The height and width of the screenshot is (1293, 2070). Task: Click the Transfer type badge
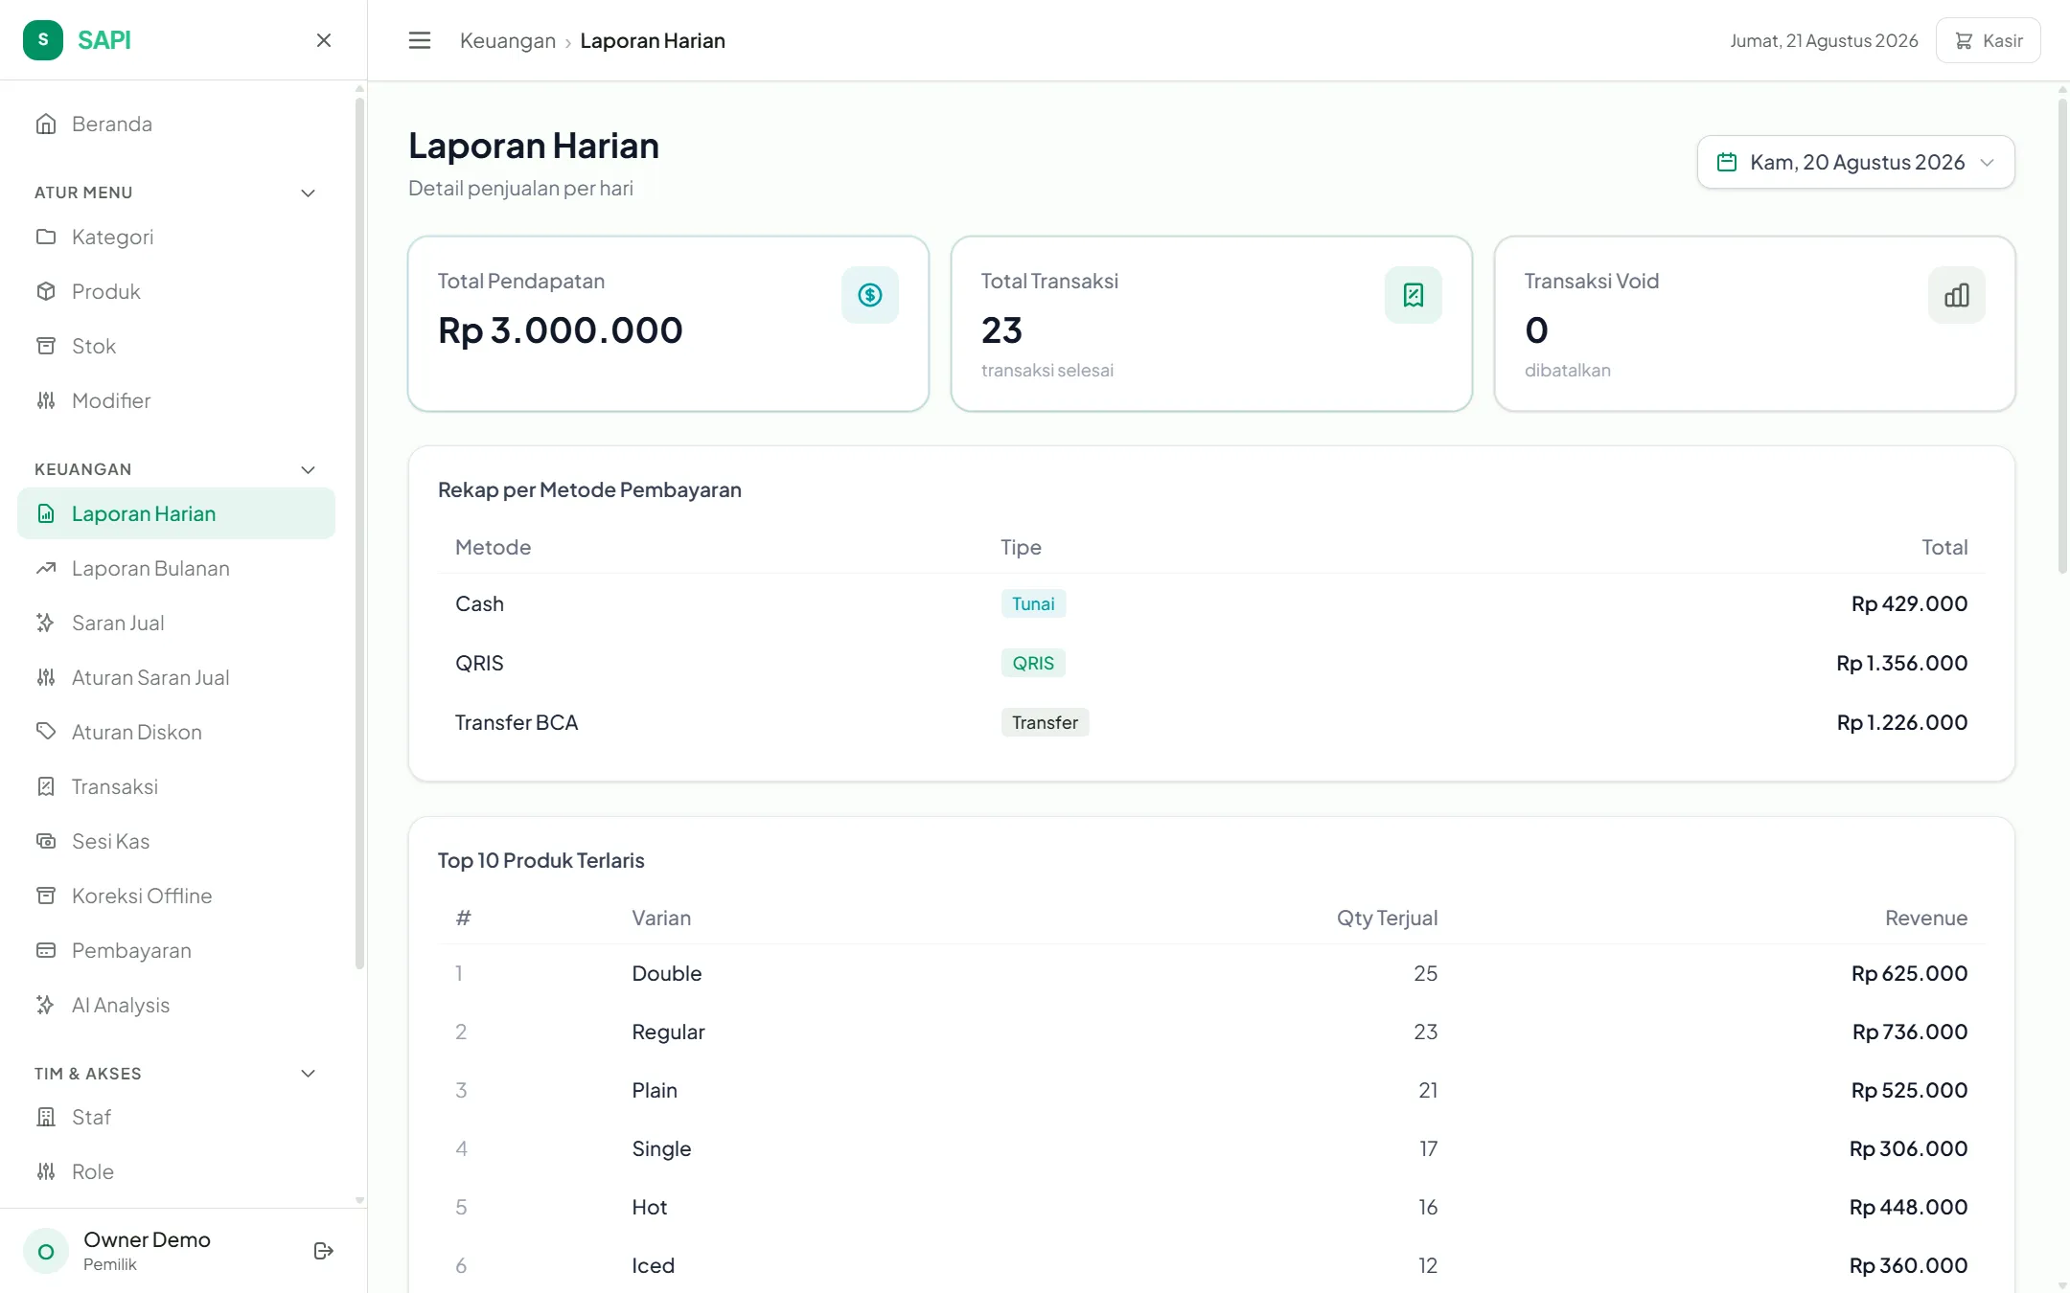(x=1045, y=722)
